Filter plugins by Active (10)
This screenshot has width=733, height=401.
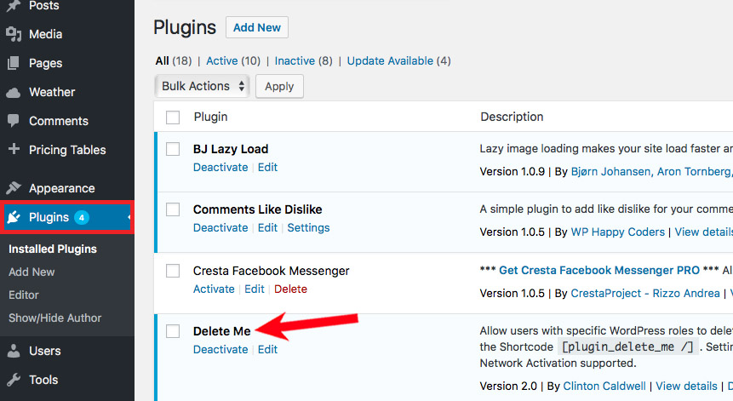coord(233,60)
